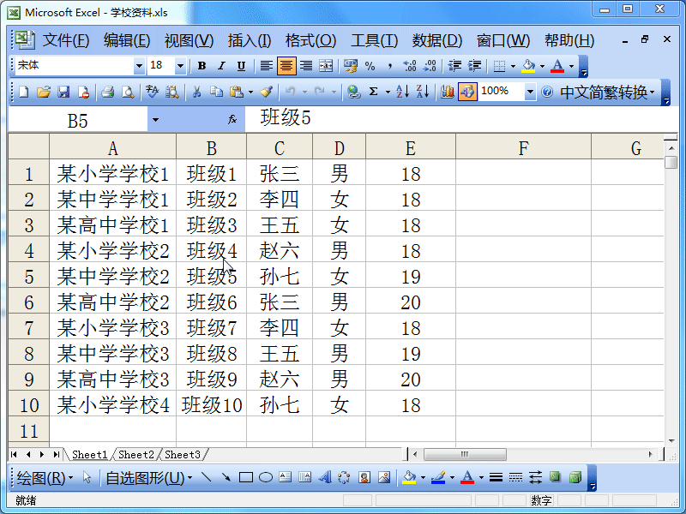Copy selection with the Copy icon
Screen dimensions: 686x514
(x=217, y=93)
